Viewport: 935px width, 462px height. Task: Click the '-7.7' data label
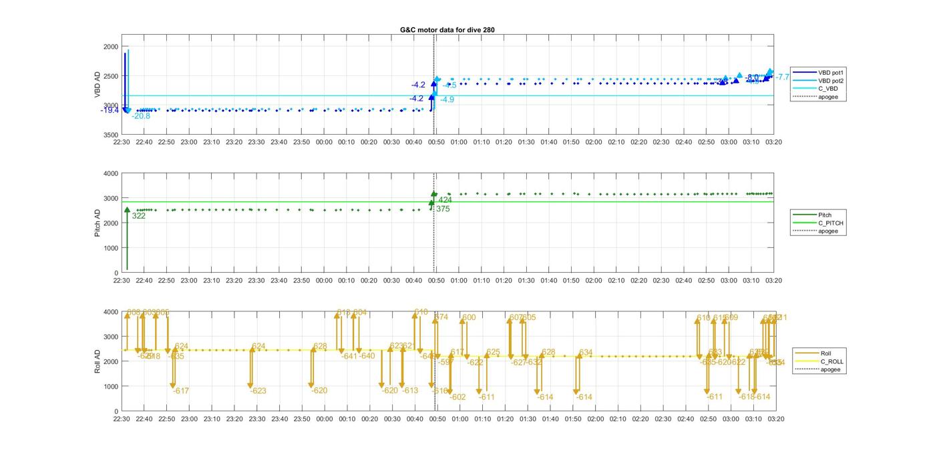click(x=782, y=77)
